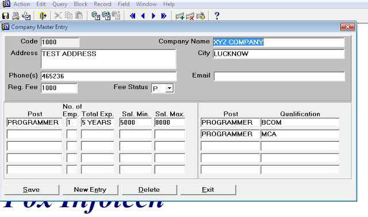Go to previous block with double-left arrow
Image resolution: width=368 pixels, height=217 pixels.
coord(133,16)
